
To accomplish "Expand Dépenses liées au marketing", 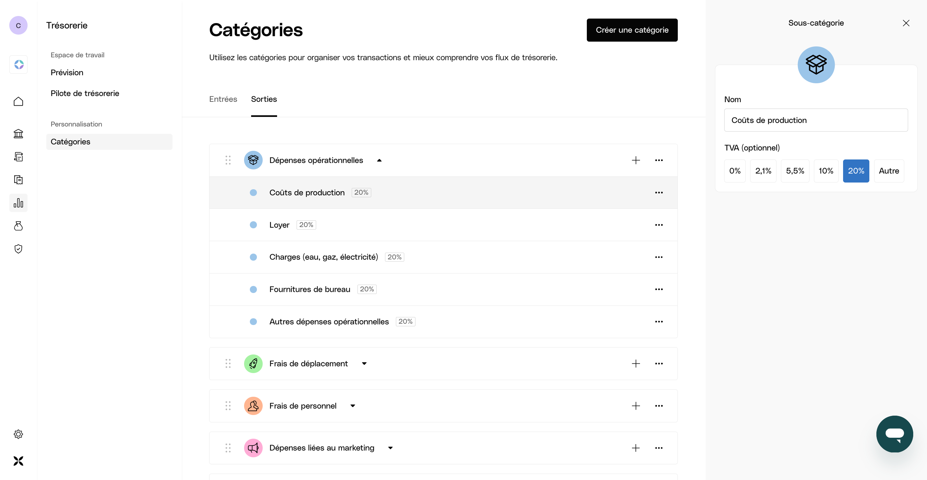I will (x=390, y=448).
